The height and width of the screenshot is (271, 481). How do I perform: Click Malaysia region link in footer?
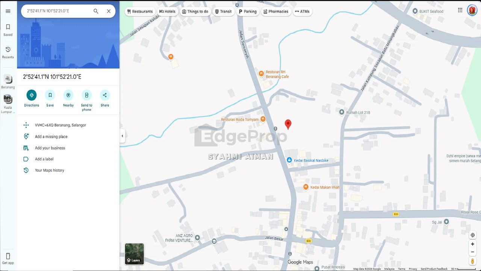[x=389, y=269]
